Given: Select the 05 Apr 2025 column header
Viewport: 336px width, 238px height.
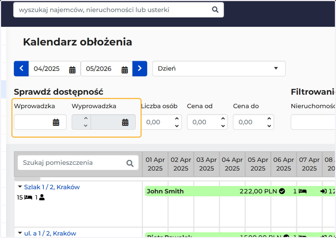Looking at the screenshot, I should click(258, 164).
